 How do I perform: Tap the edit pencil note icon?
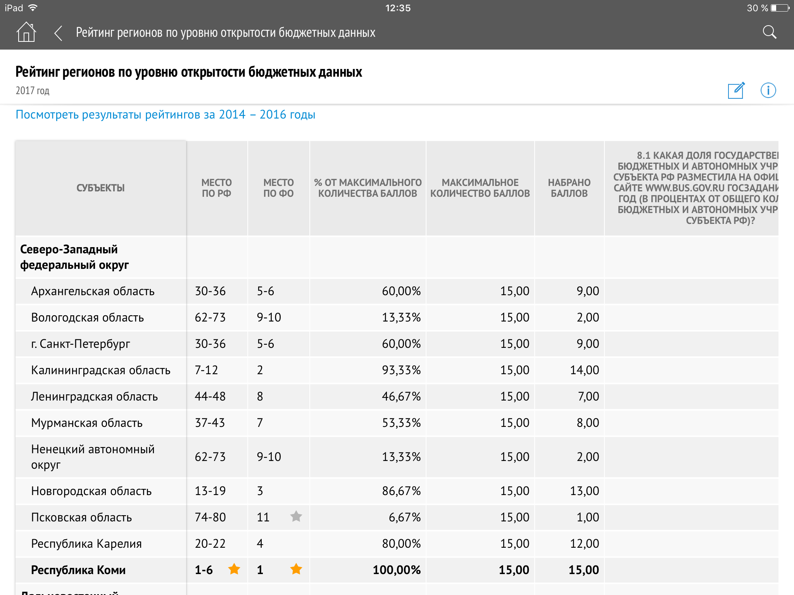click(x=736, y=90)
